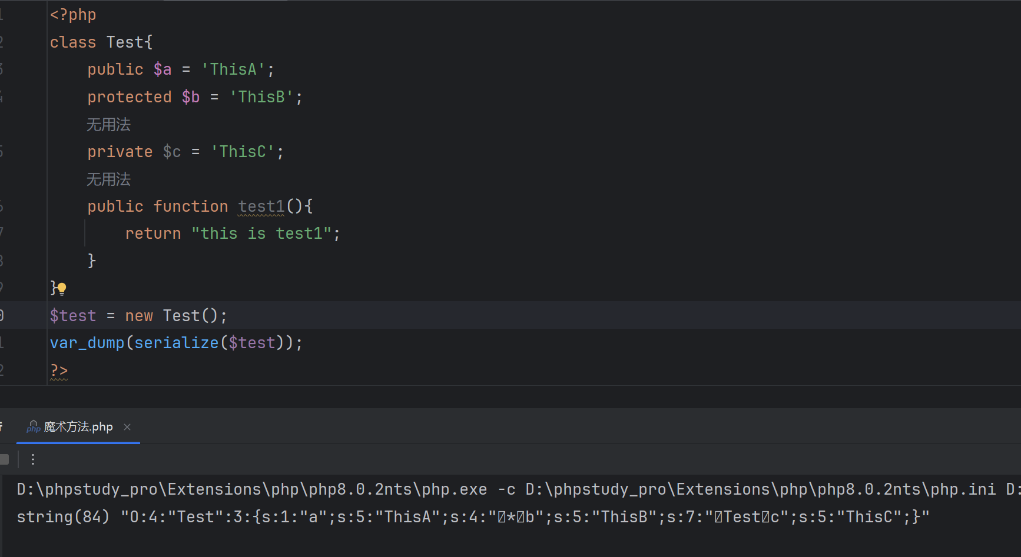Close the 魔术方法.php run tab
The image size is (1021, 557).
(x=127, y=427)
